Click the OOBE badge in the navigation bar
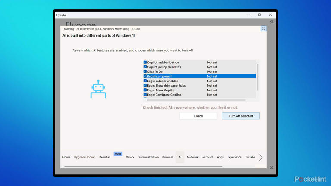Viewport: 331px width, 186px height. coord(118,154)
